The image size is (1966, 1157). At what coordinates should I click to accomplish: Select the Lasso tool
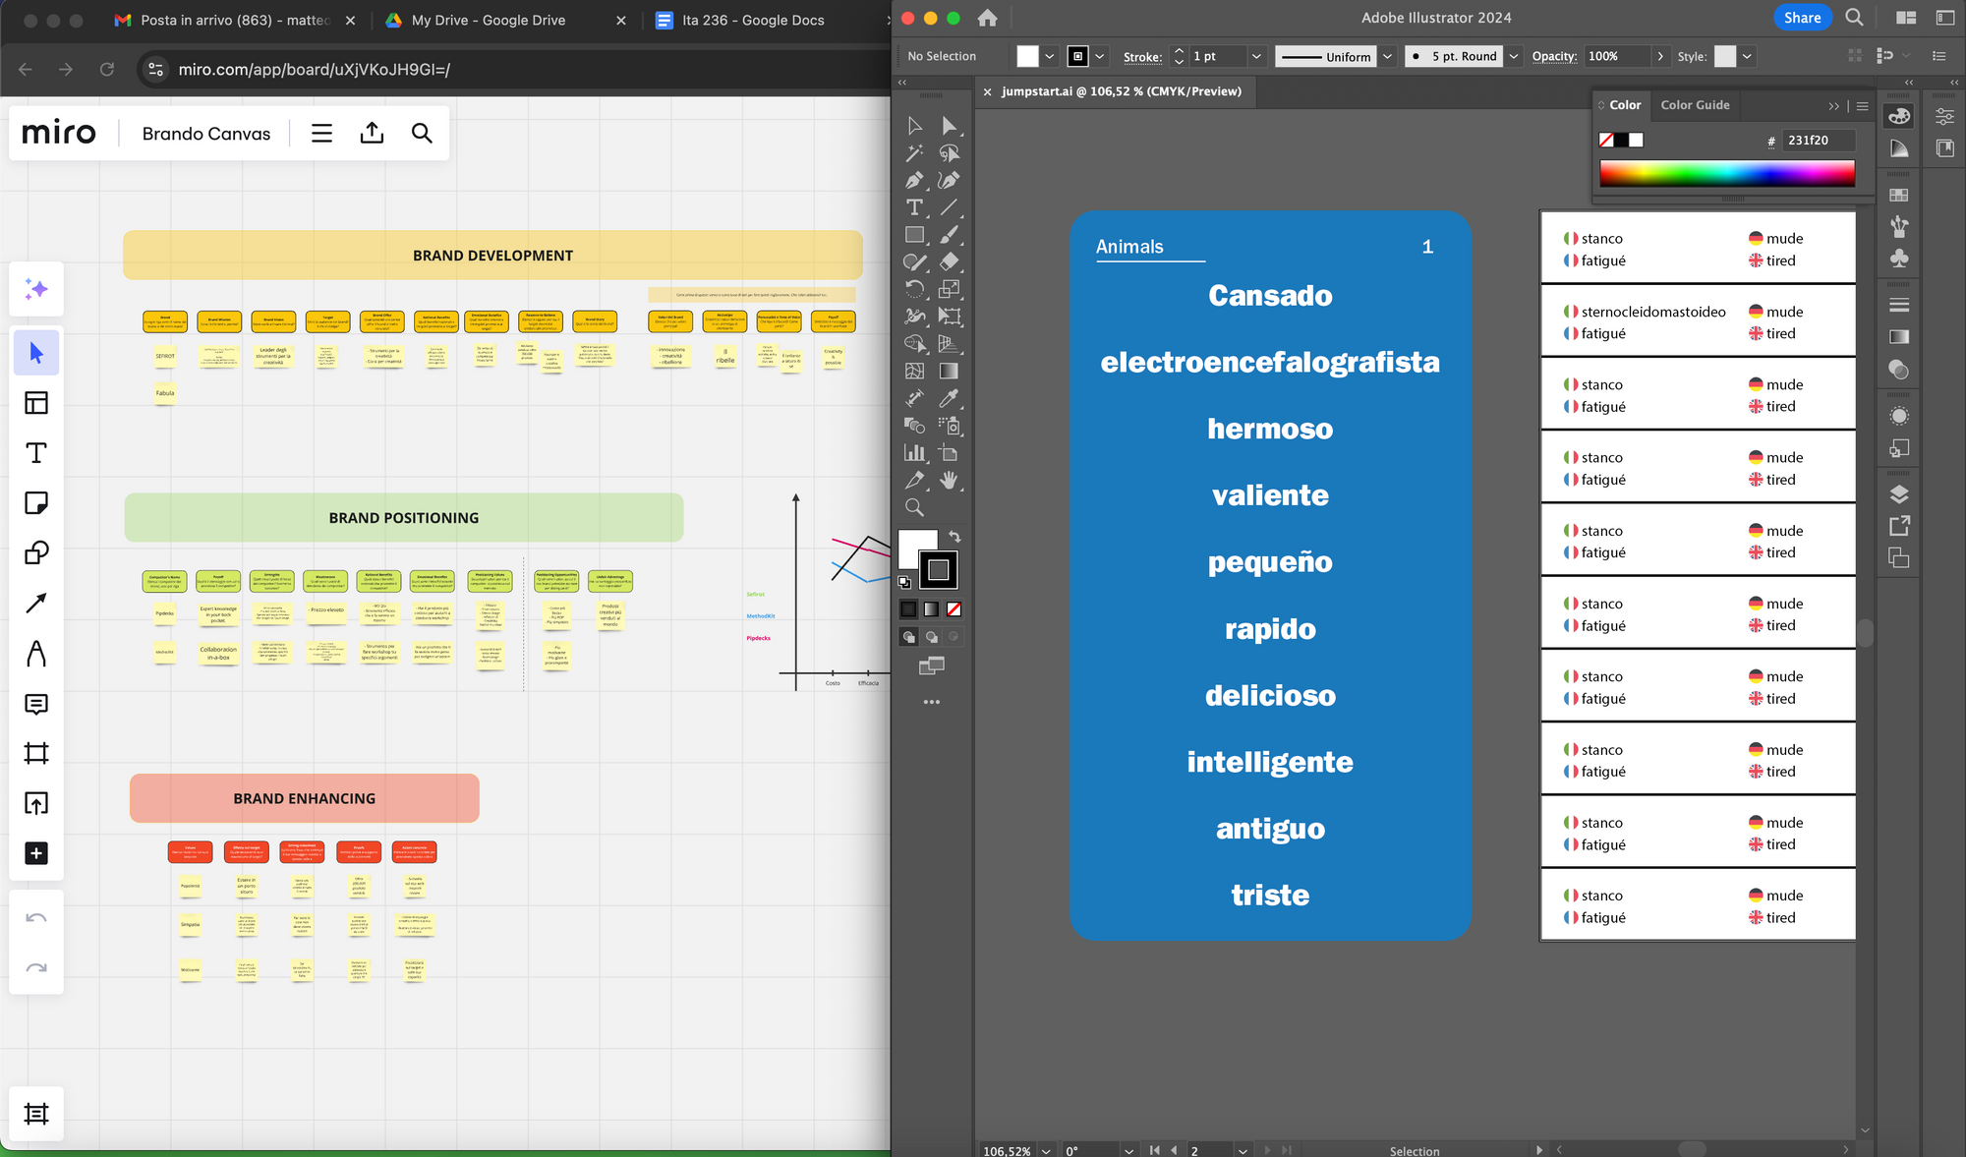[x=949, y=153]
